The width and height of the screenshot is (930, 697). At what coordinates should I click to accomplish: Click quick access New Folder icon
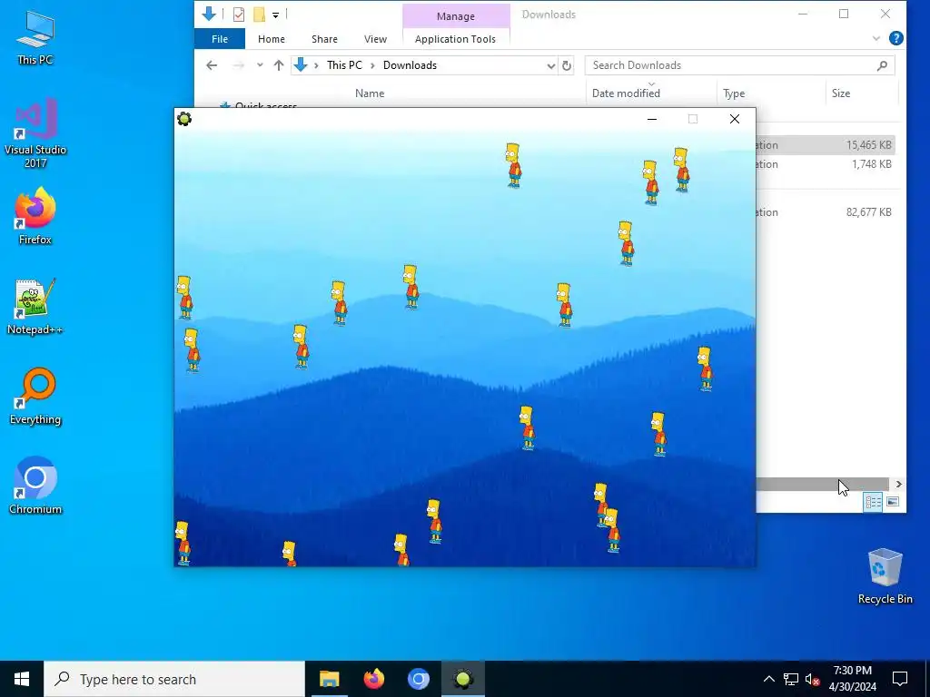click(x=259, y=15)
